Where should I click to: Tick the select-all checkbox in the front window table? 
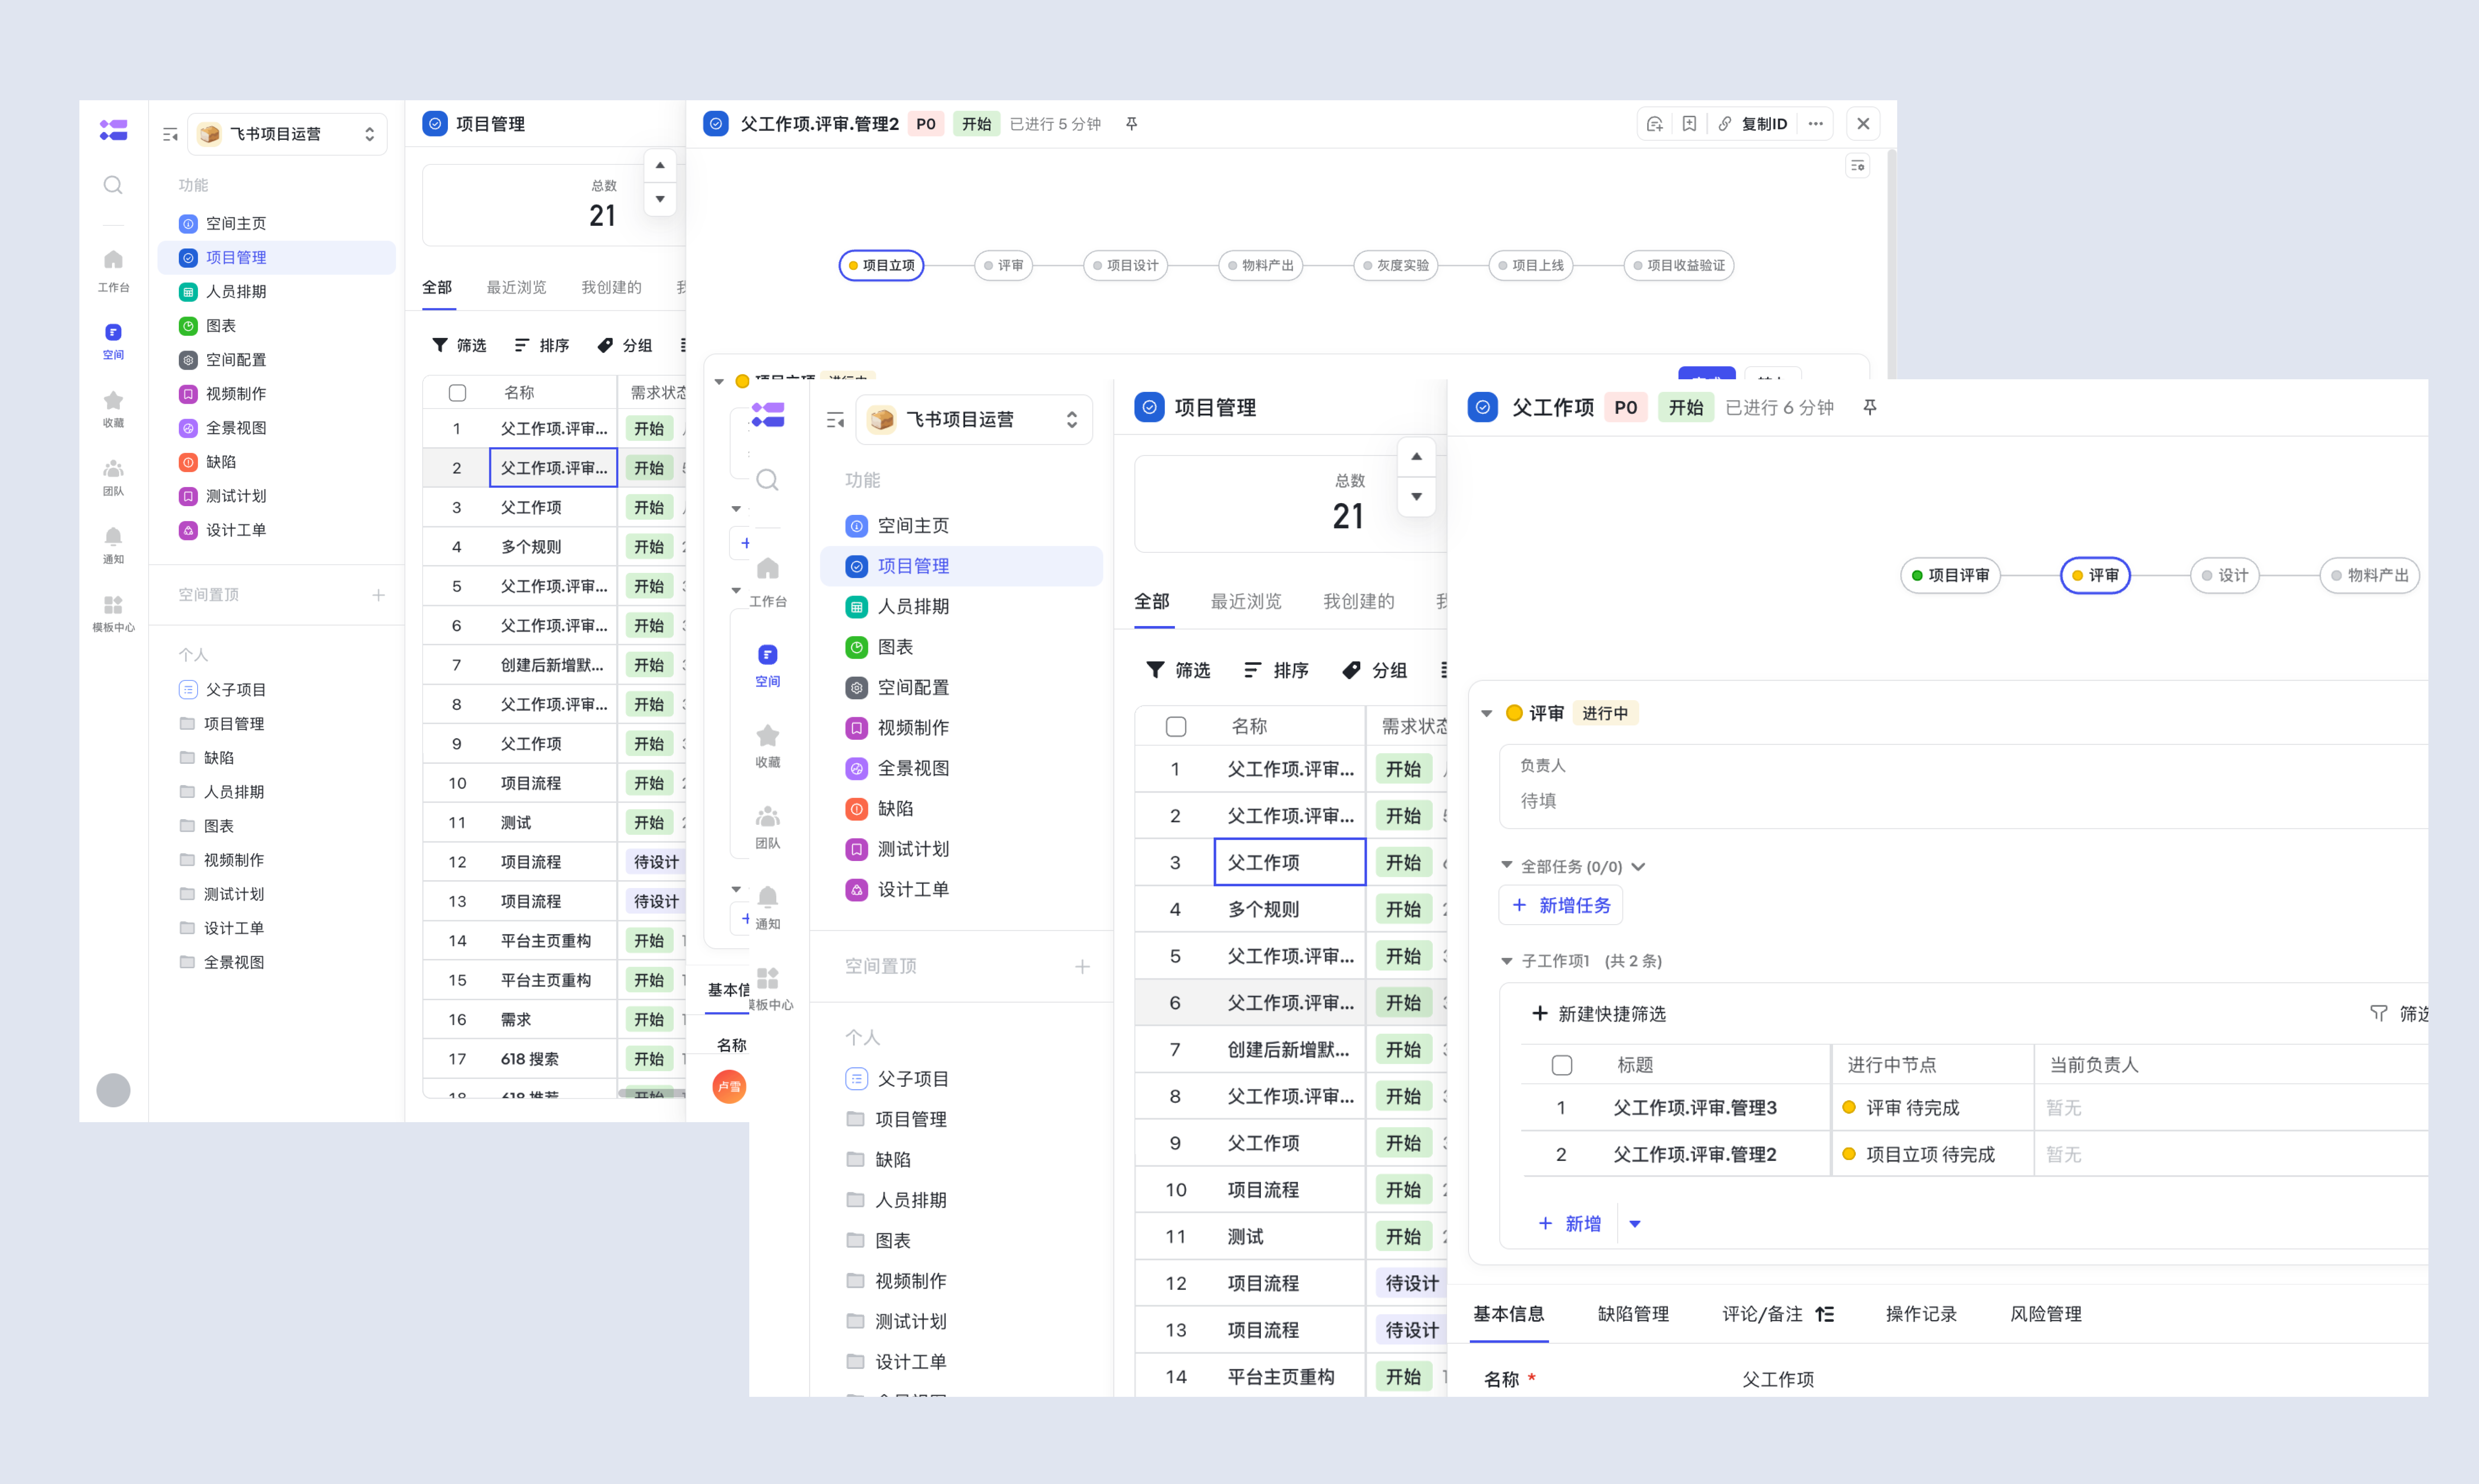click(1176, 727)
